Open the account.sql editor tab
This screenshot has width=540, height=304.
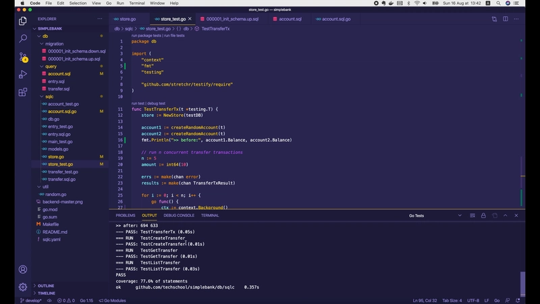pos(290,19)
